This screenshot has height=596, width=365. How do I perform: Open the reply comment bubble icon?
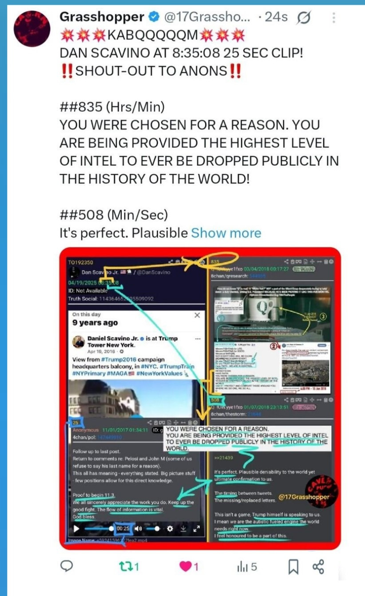67,566
